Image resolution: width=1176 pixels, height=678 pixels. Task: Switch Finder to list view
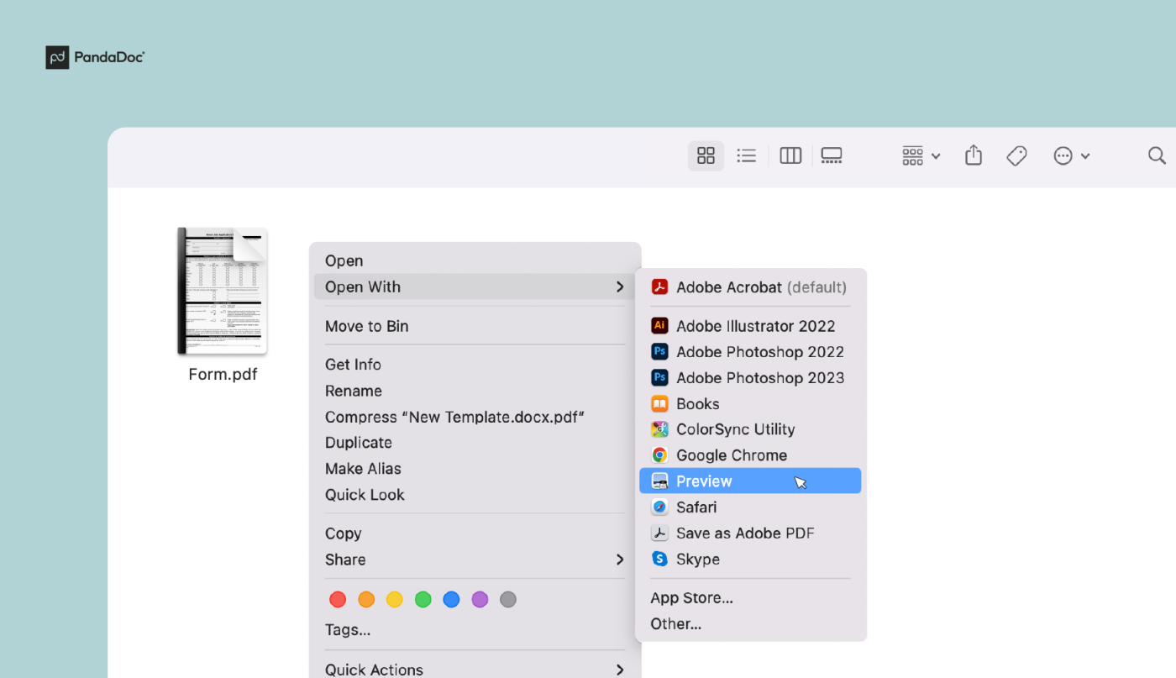coord(746,155)
